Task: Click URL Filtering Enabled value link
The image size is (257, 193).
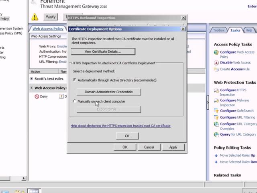Action: [63, 62]
